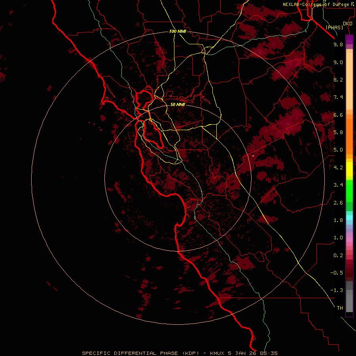Click the "[PHAS]" units label

point(334,27)
